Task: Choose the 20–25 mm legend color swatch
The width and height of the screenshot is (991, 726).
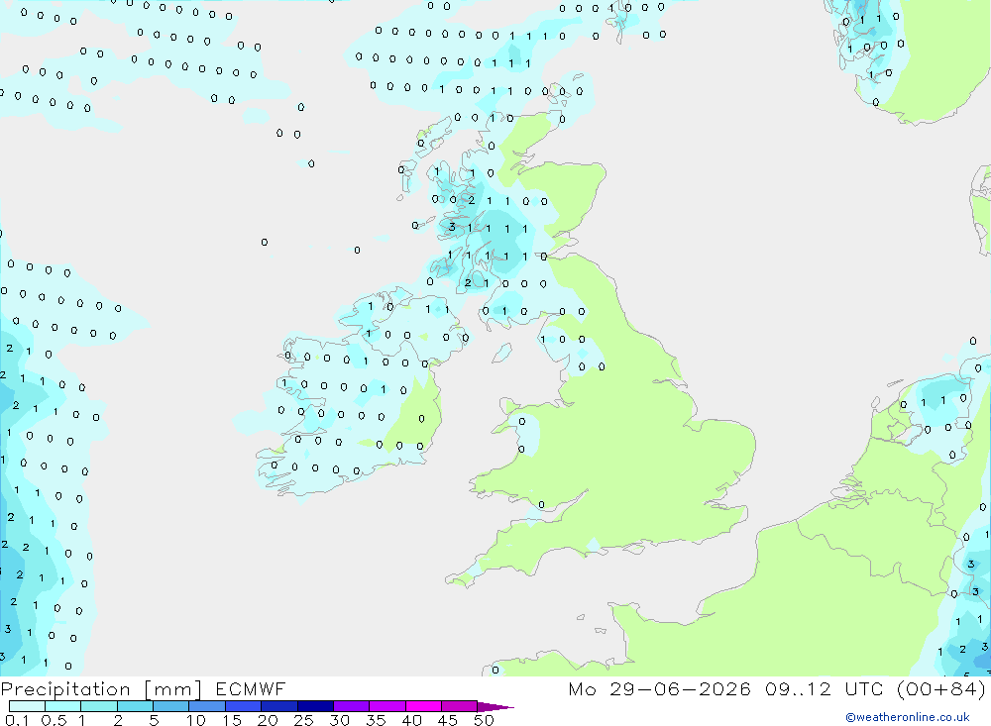Action: click(279, 706)
